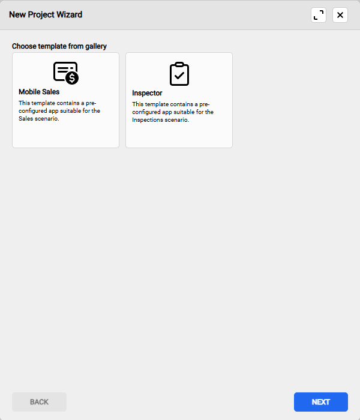Click the Sales scenario description text
The height and width of the screenshot is (420, 360).
[59, 110]
